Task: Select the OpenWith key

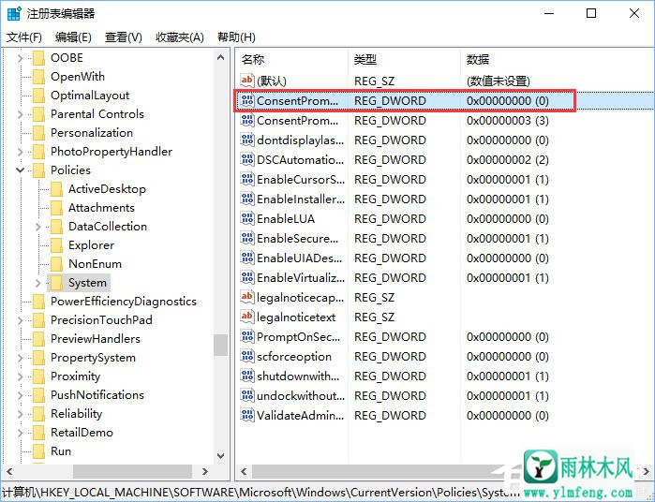Action: click(78, 77)
